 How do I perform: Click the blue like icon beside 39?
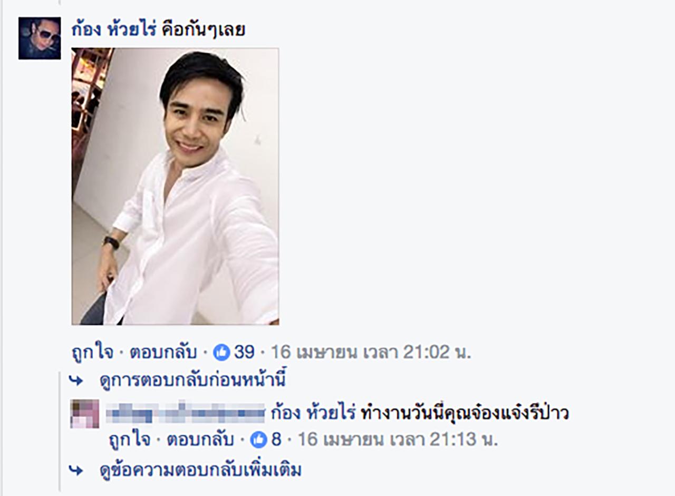click(x=221, y=352)
